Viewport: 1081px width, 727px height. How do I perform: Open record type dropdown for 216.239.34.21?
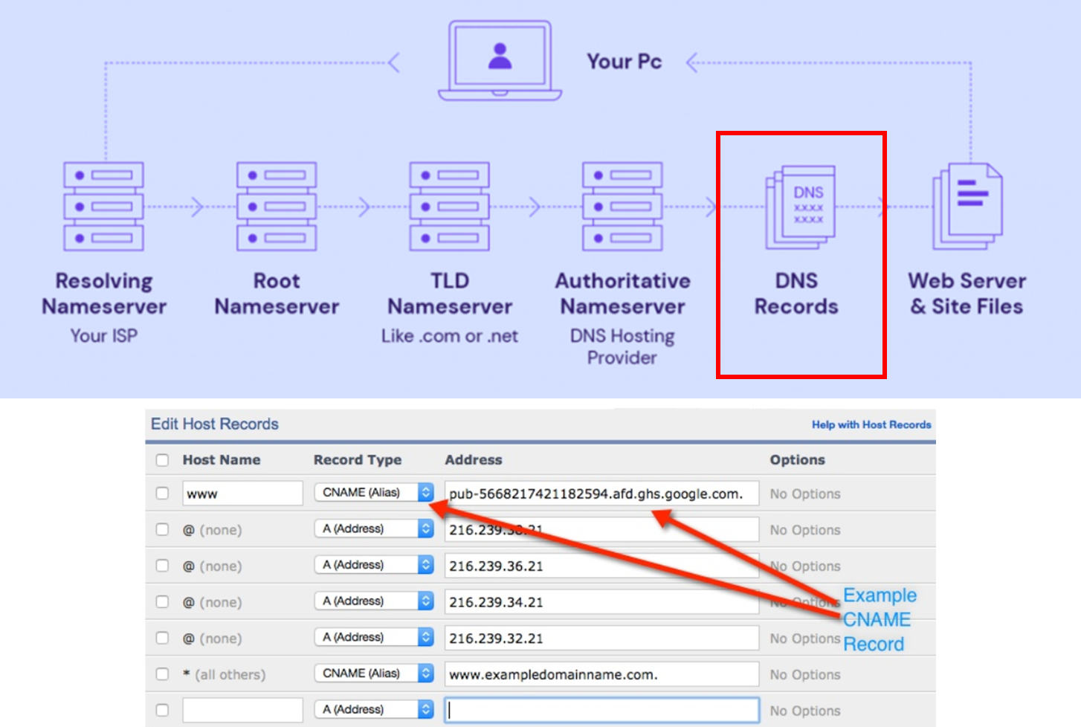click(x=373, y=601)
